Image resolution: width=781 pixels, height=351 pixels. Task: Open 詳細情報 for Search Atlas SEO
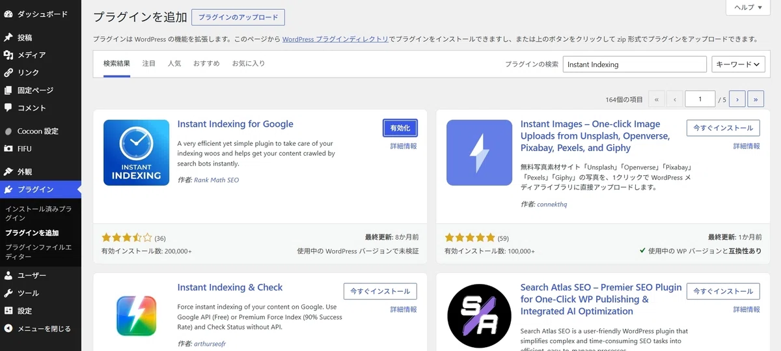(x=747, y=310)
